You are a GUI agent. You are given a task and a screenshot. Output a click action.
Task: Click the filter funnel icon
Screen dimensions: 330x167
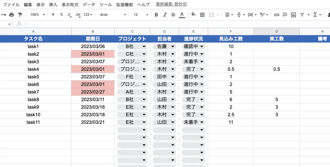click(302, 15)
